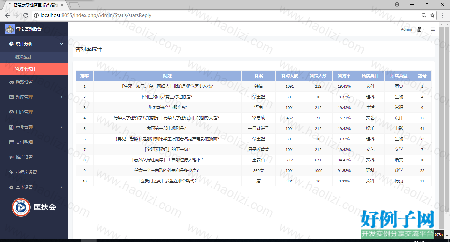Collapse the 统计分析 chevron
The width and height of the screenshot is (450, 242).
62,44
